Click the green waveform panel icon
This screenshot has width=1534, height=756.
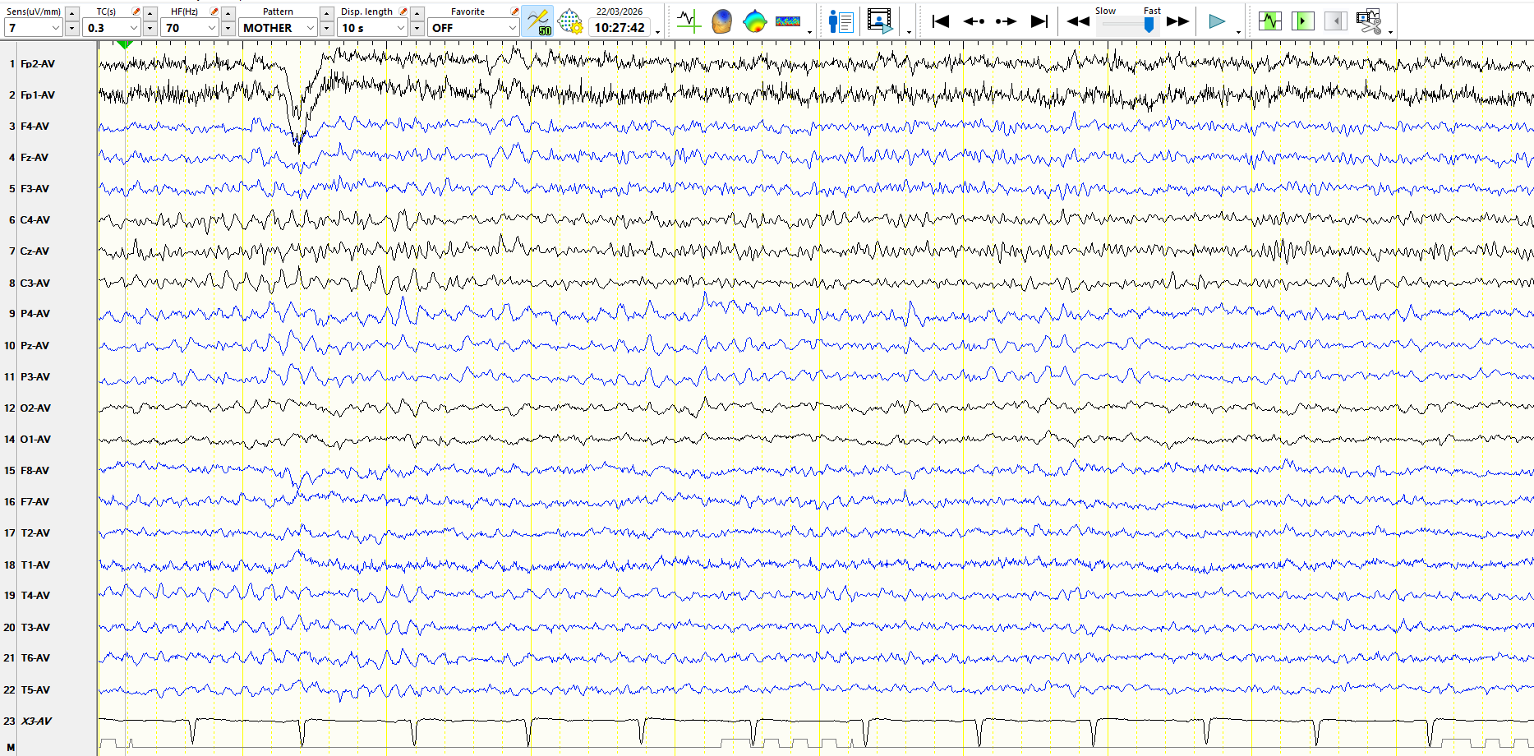[1270, 21]
